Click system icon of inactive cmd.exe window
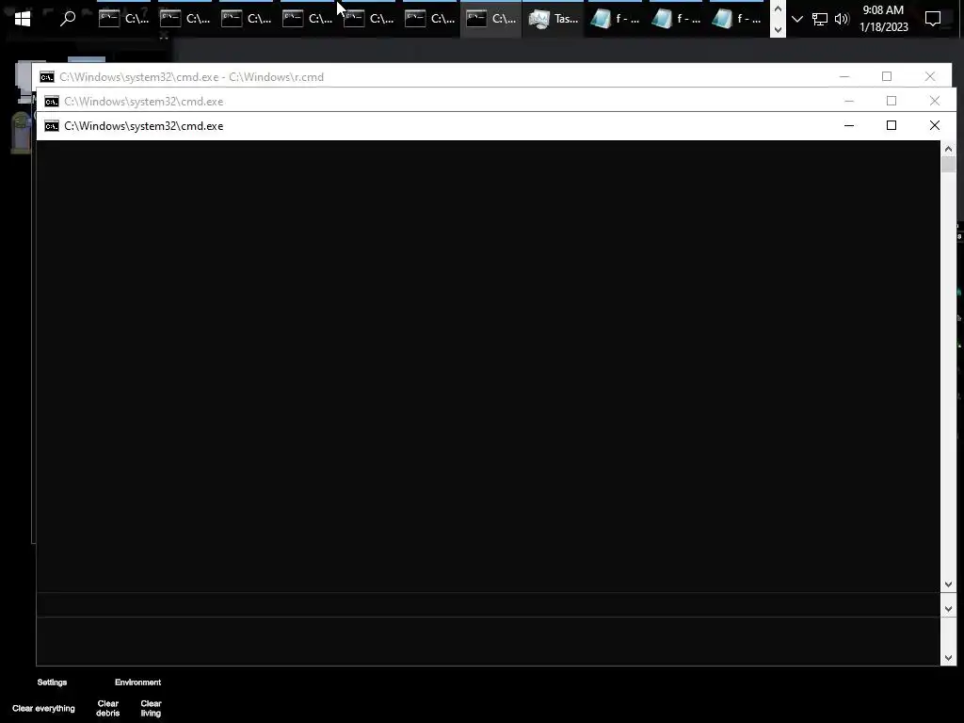Image resolution: width=964 pixels, height=723 pixels. 52,102
